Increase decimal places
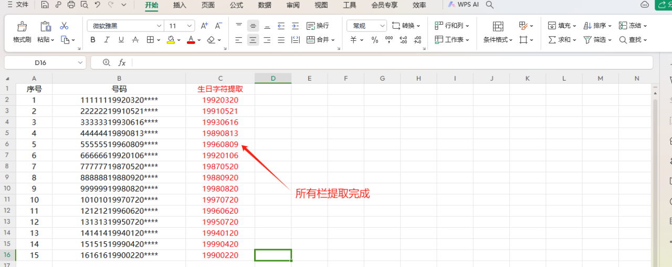 coord(403,40)
